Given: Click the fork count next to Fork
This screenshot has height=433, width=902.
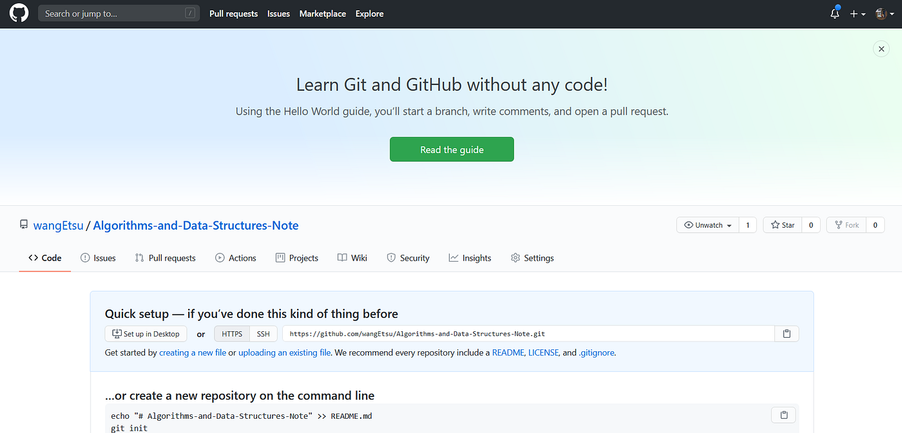Looking at the screenshot, I should pos(875,225).
